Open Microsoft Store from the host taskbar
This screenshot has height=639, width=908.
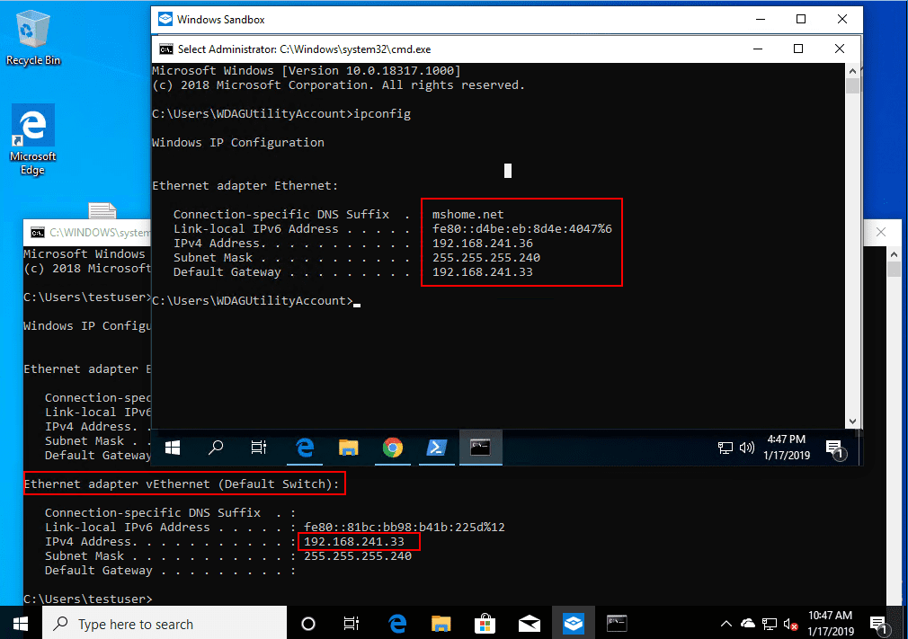click(485, 622)
